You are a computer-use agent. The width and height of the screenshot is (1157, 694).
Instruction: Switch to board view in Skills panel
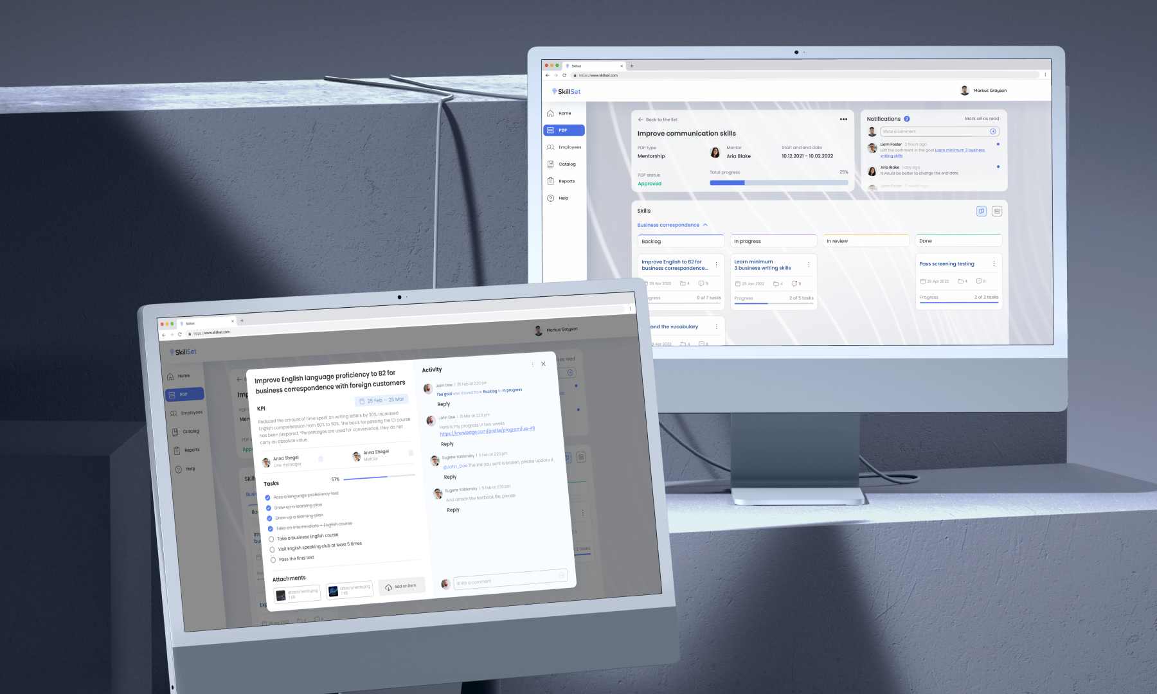click(982, 211)
